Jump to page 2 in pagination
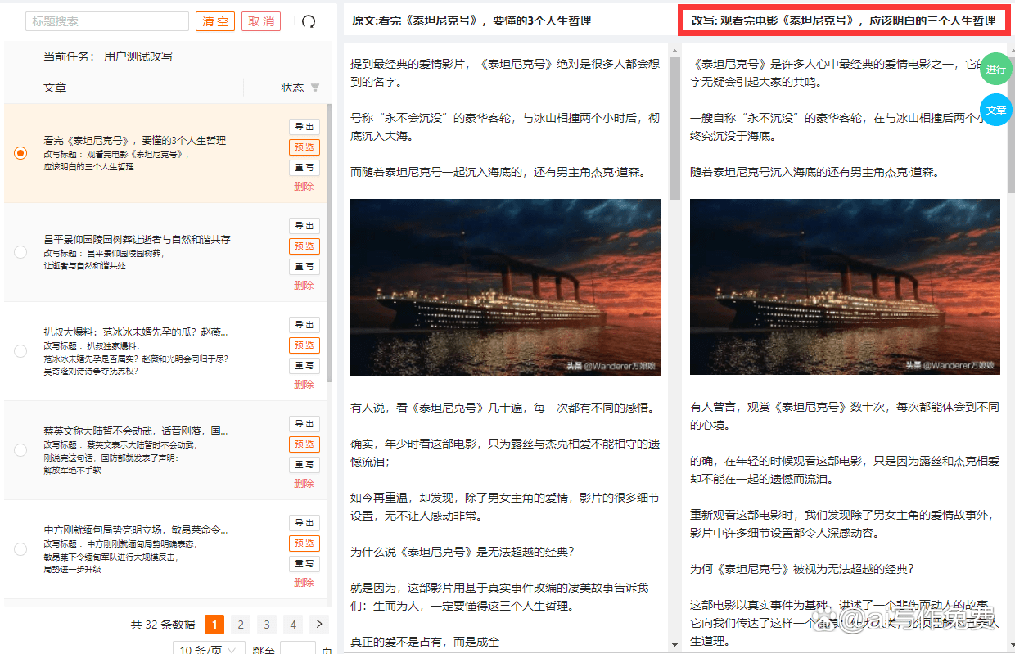This screenshot has width=1015, height=654. tap(240, 624)
